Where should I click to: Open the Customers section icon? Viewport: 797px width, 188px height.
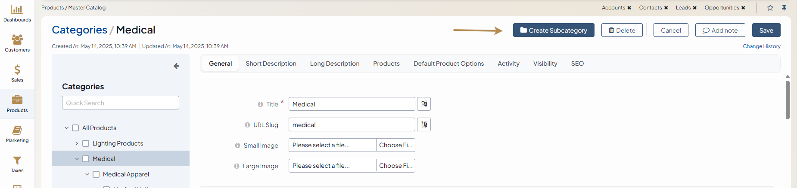click(x=17, y=43)
